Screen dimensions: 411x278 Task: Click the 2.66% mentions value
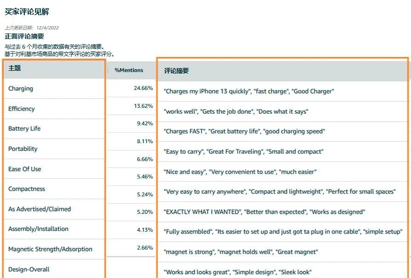coord(145,248)
